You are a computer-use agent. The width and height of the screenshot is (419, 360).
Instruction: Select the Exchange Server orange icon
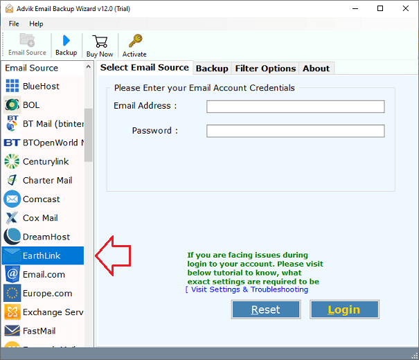pos(12,312)
